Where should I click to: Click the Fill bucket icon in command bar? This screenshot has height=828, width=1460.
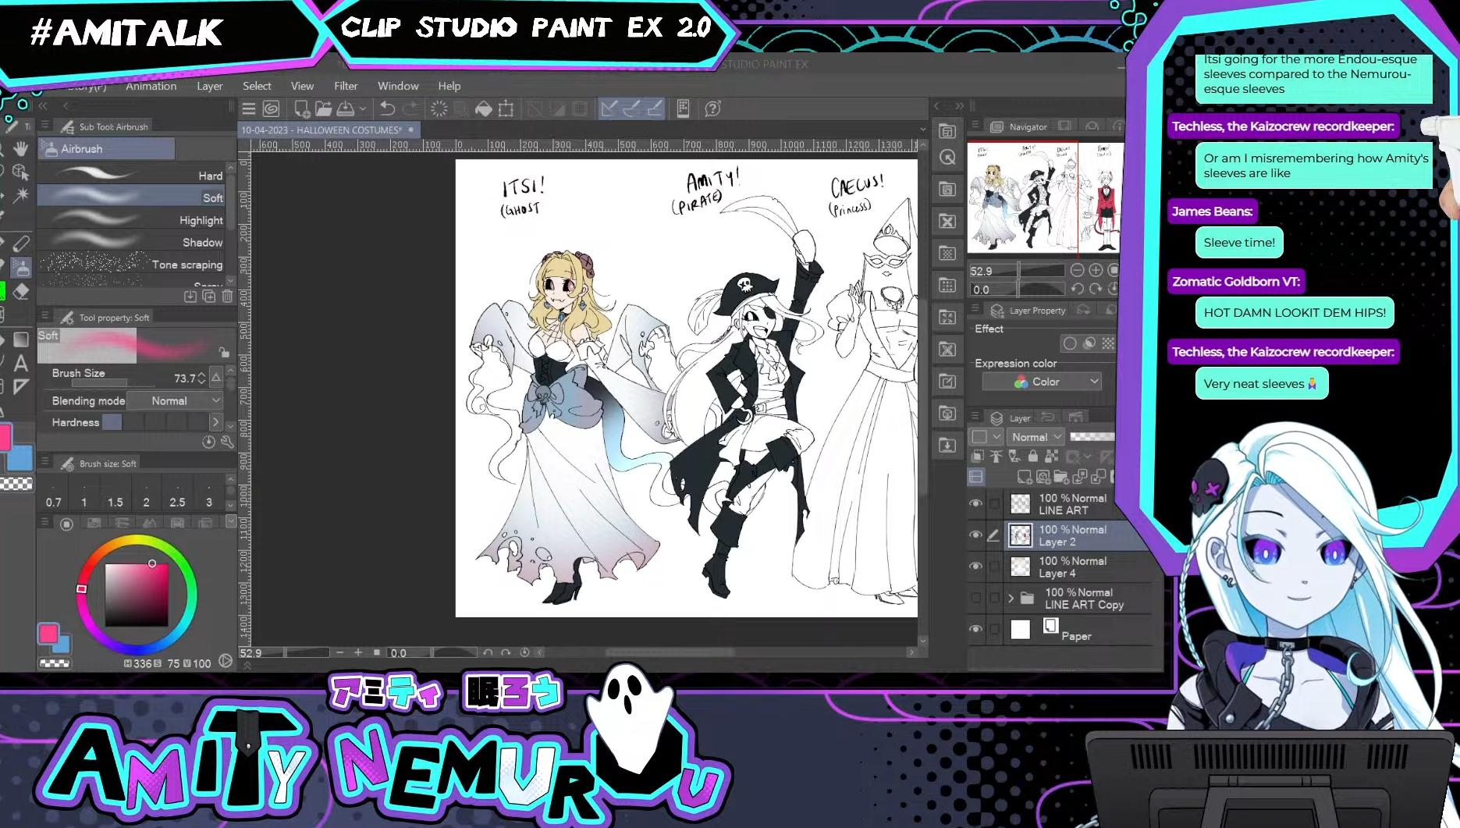(x=483, y=108)
